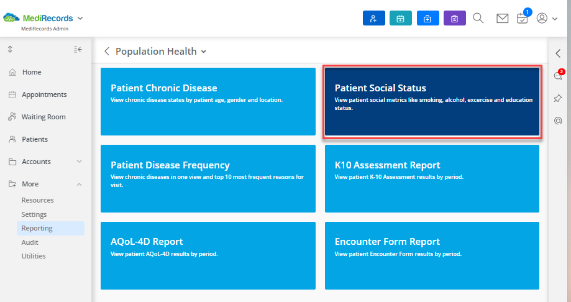Open the search magnifier icon
The height and width of the screenshot is (302, 571).
[x=478, y=18]
